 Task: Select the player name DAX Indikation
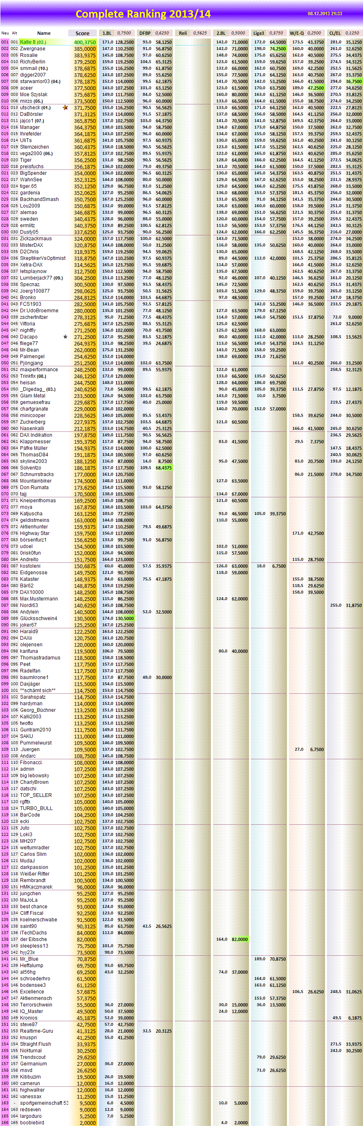point(36,435)
